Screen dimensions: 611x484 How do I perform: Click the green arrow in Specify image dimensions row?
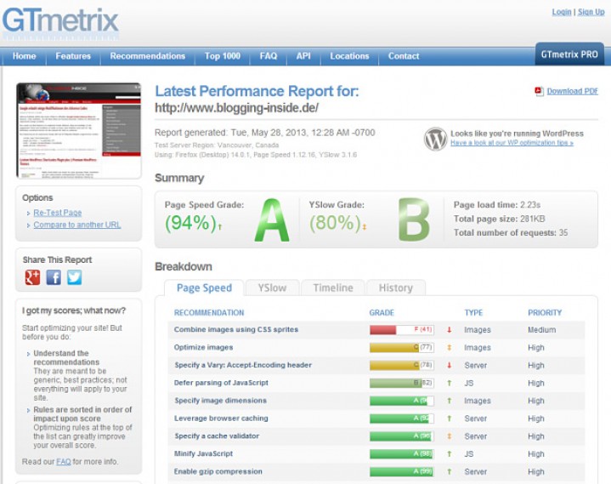point(450,401)
